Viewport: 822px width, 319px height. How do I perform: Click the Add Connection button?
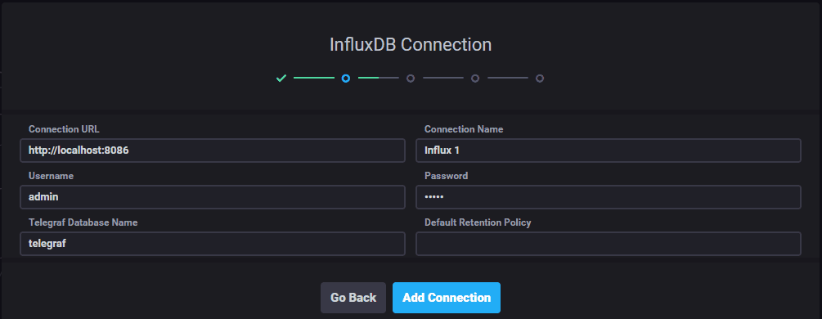[447, 298]
